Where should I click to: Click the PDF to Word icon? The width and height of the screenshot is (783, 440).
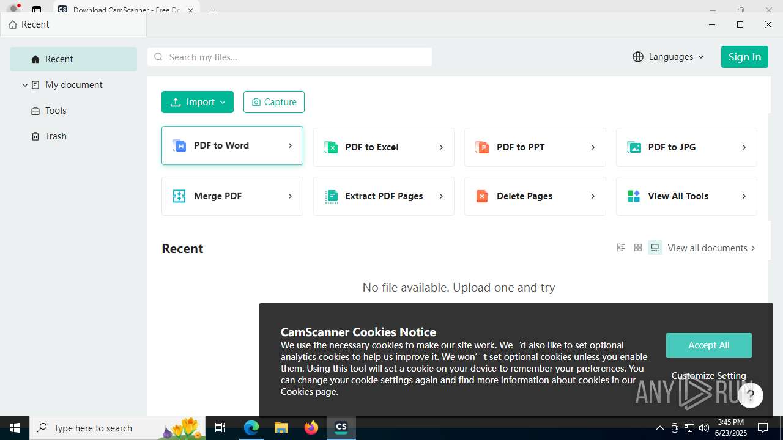pos(179,145)
